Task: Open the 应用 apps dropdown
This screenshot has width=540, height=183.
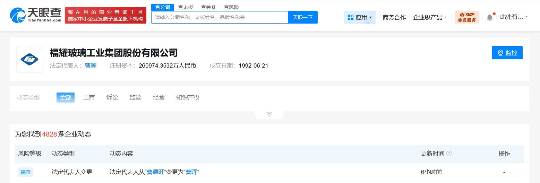Action: 360,17
